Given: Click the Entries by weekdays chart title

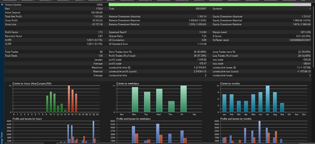Looking at the screenshot, I should [x=128, y=83].
